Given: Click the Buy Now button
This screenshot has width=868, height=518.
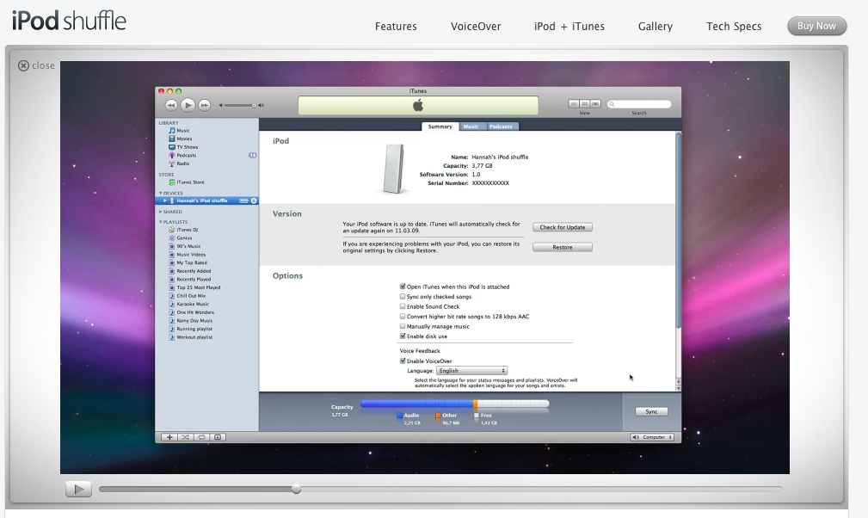Looking at the screenshot, I should (x=816, y=26).
